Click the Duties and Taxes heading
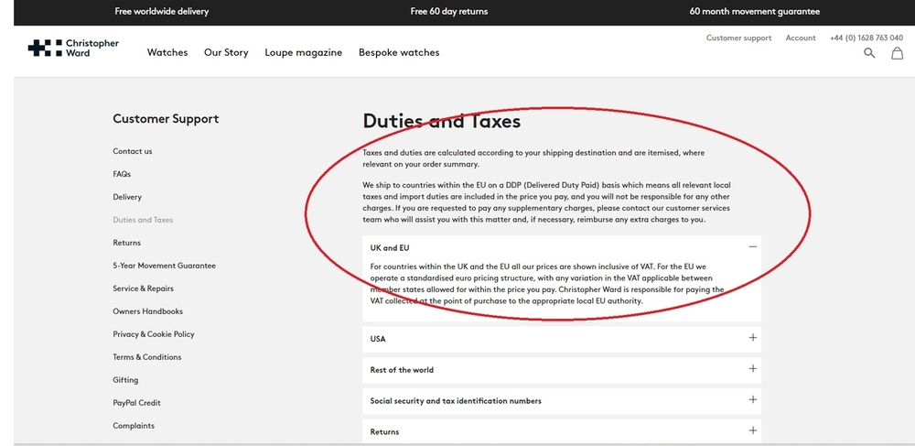This screenshot has width=915, height=446. [x=442, y=122]
